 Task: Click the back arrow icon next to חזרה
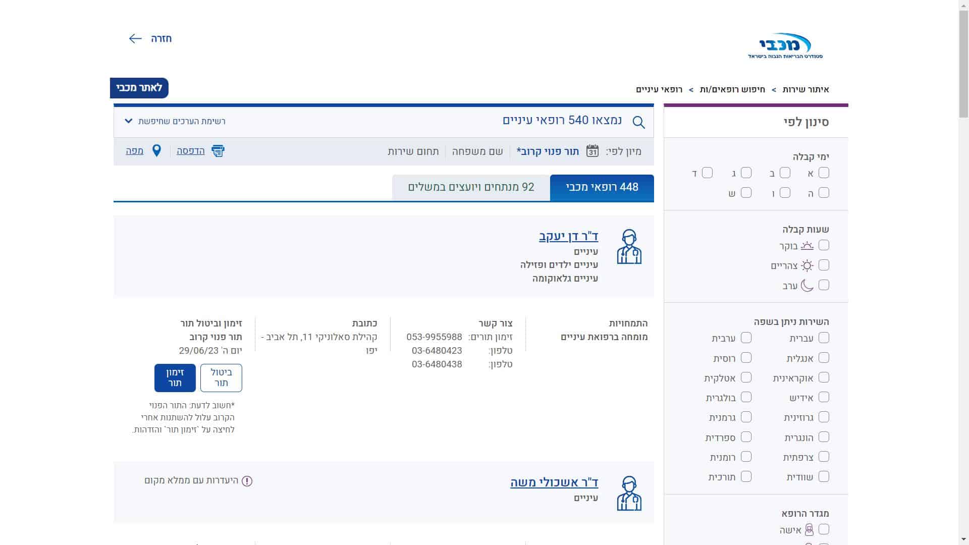135,38
